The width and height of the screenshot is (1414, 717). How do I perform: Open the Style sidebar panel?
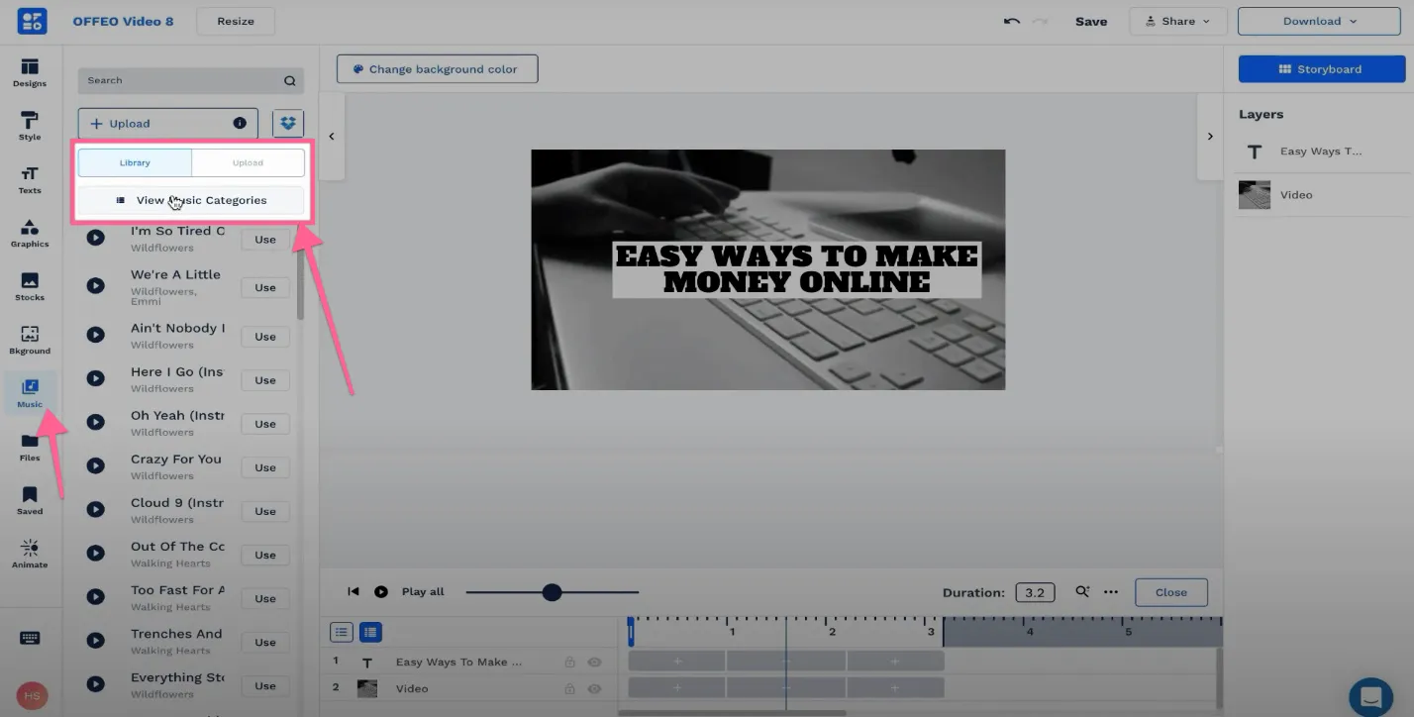[x=30, y=126]
